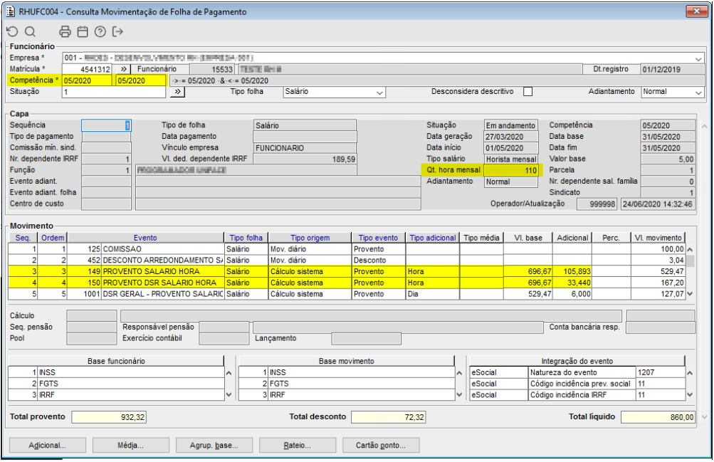Click the printer icon in toolbar
The height and width of the screenshot is (462, 714).
(65, 31)
